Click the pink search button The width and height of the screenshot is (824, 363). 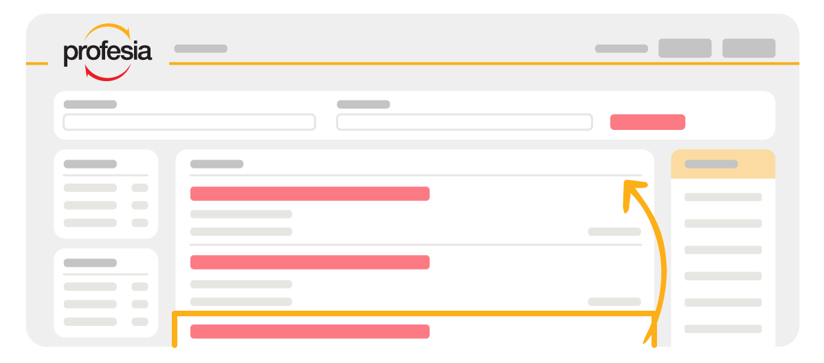647,122
